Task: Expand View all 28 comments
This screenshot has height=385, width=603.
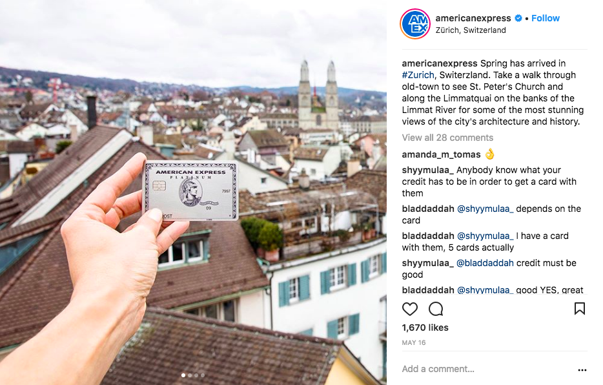Action: (447, 138)
